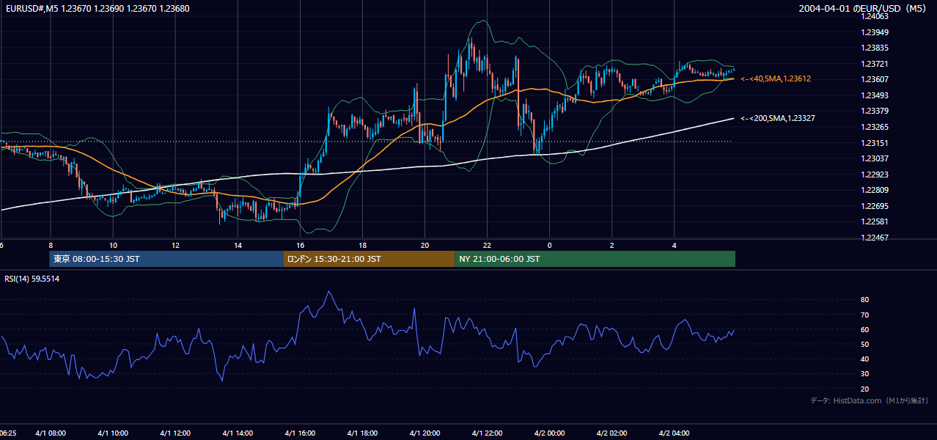937x440 pixels.
Task: Click the EURUSD#,M5 chart title text
Action: (97, 9)
